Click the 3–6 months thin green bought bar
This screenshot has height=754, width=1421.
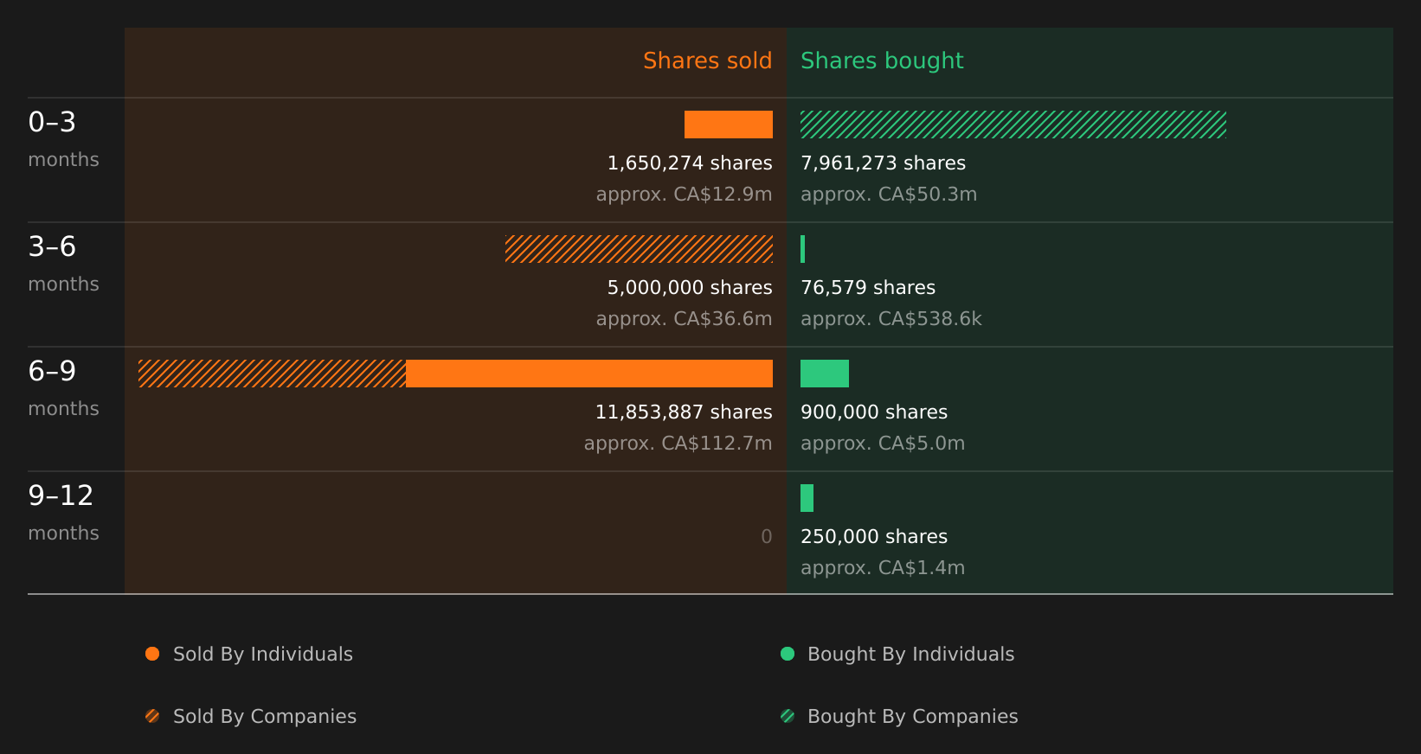pos(803,249)
